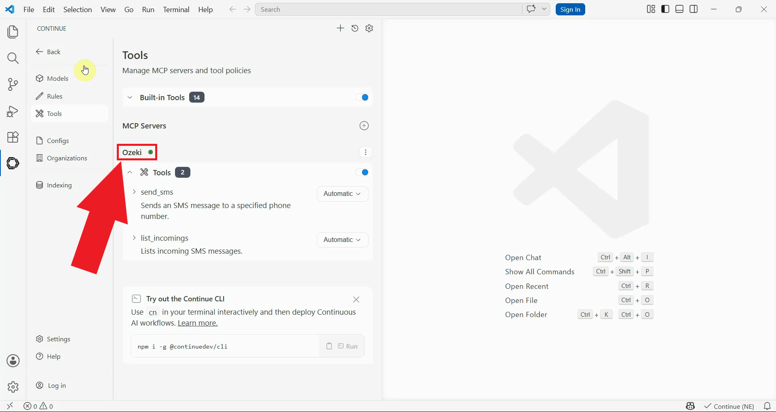Show errors and warnings count

[x=38, y=406]
